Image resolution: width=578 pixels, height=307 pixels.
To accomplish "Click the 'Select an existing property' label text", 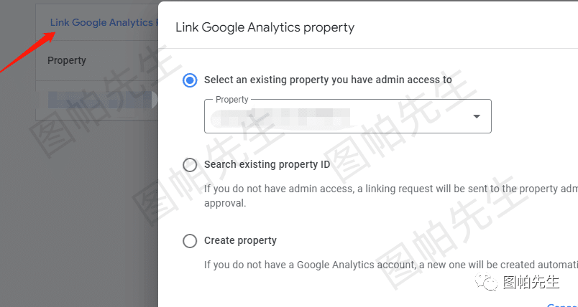I will [328, 80].
